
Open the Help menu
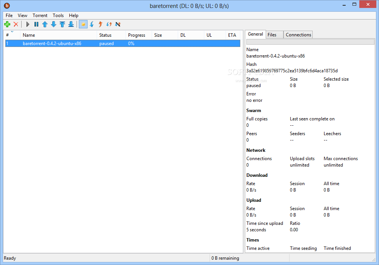click(74, 16)
